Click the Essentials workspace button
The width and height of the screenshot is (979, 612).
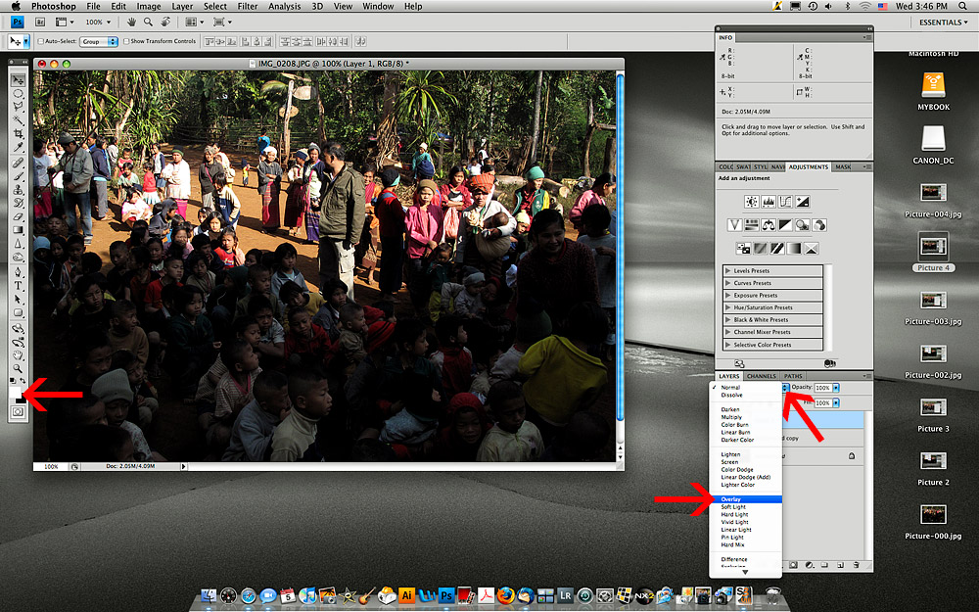(942, 21)
